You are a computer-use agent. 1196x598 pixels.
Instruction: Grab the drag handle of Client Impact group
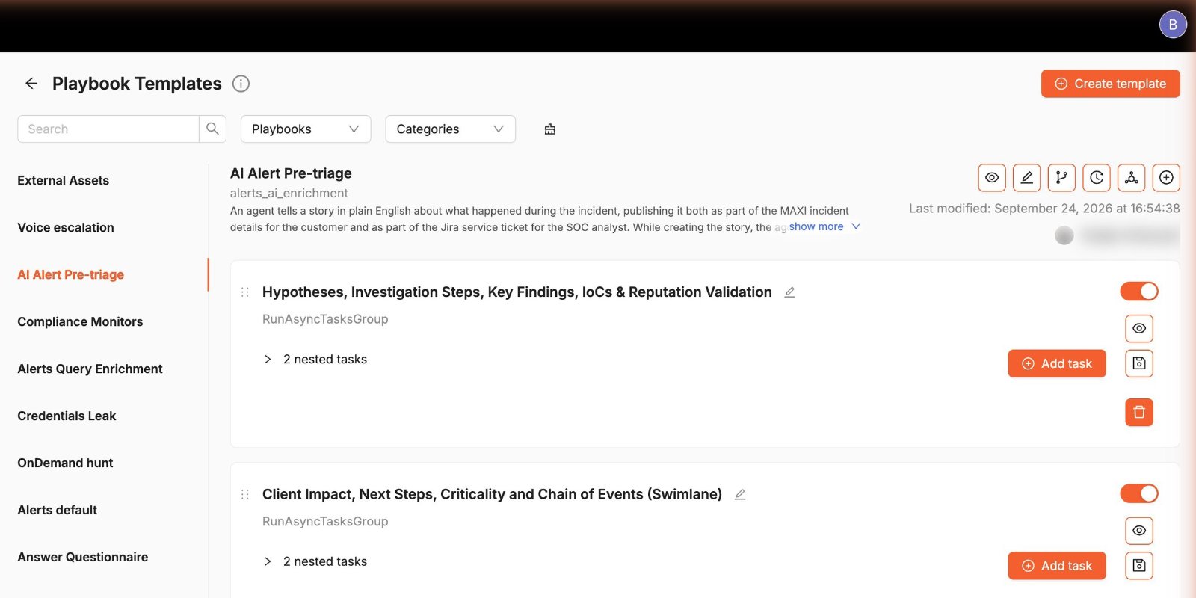click(x=245, y=494)
